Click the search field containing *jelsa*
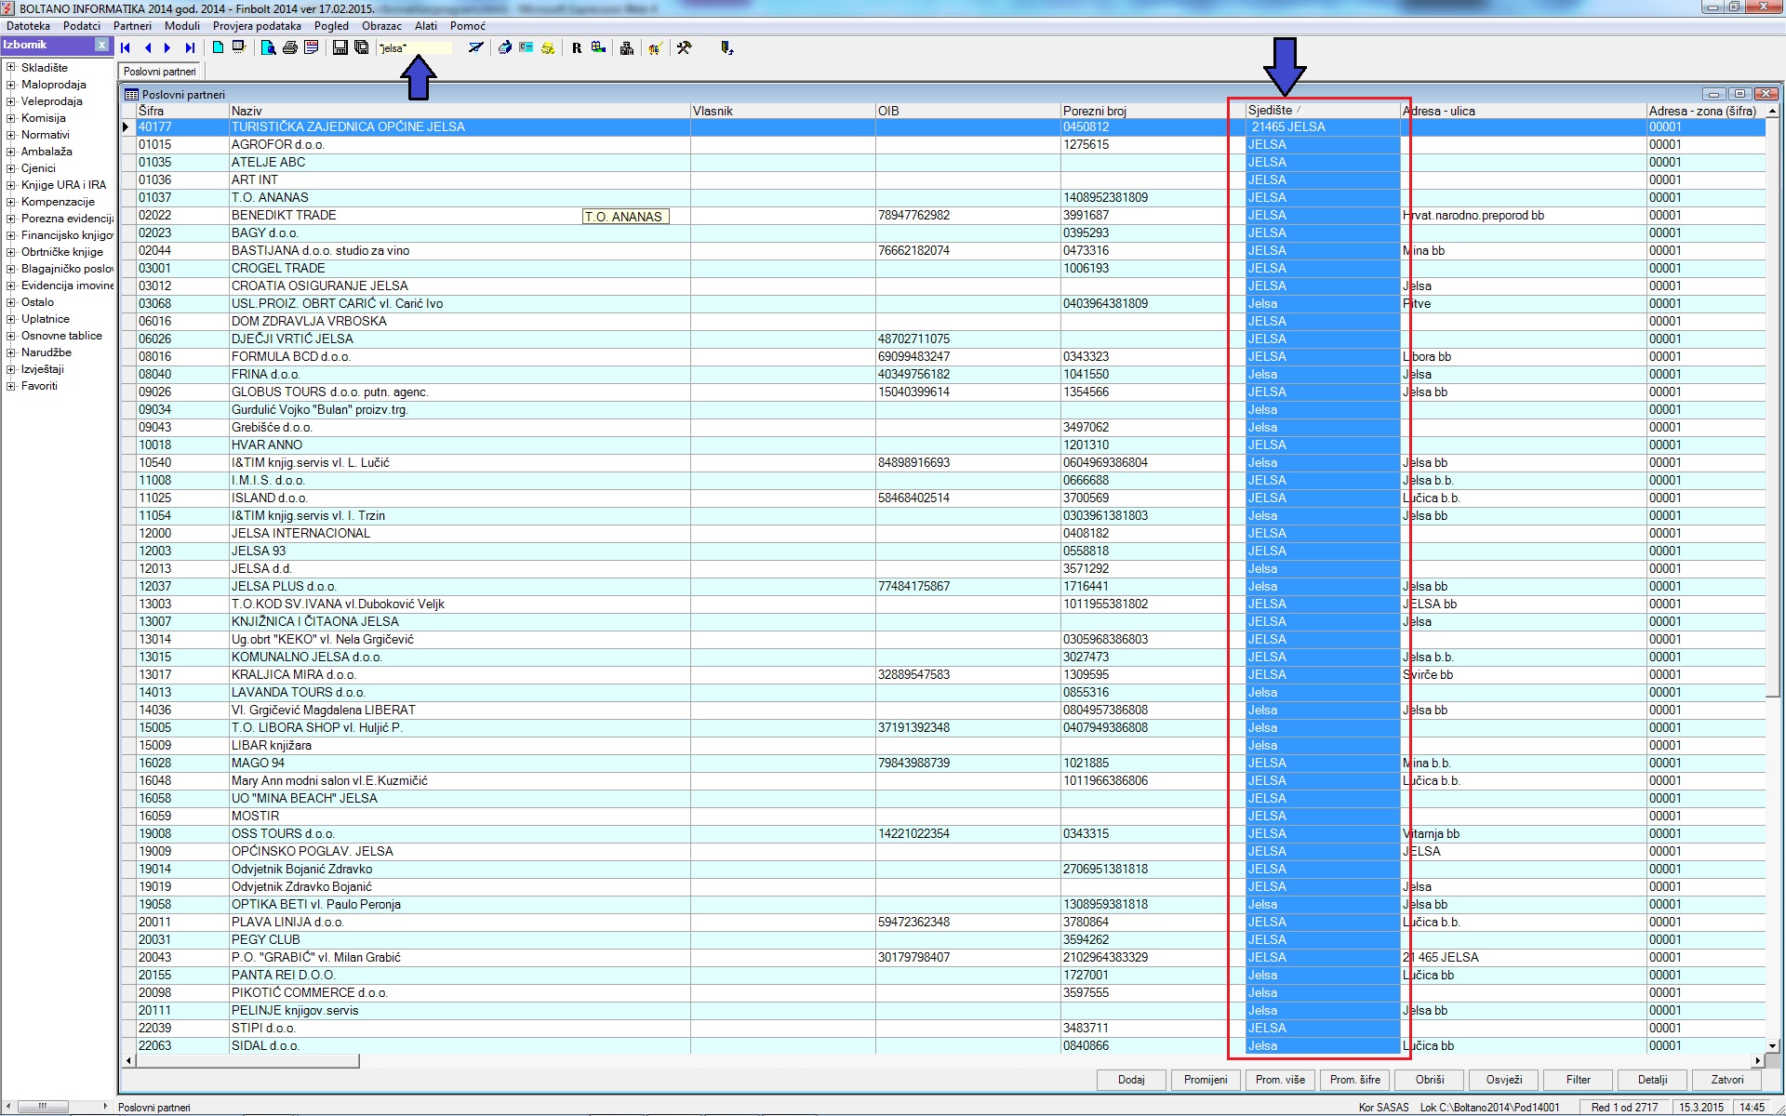 (415, 48)
